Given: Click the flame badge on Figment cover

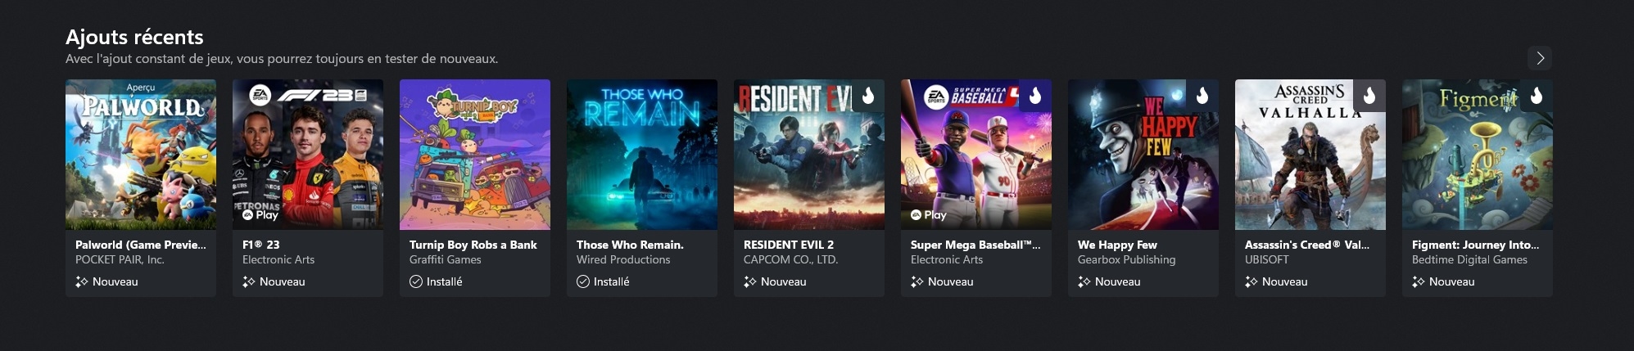Looking at the screenshot, I should click(x=1537, y=96).
